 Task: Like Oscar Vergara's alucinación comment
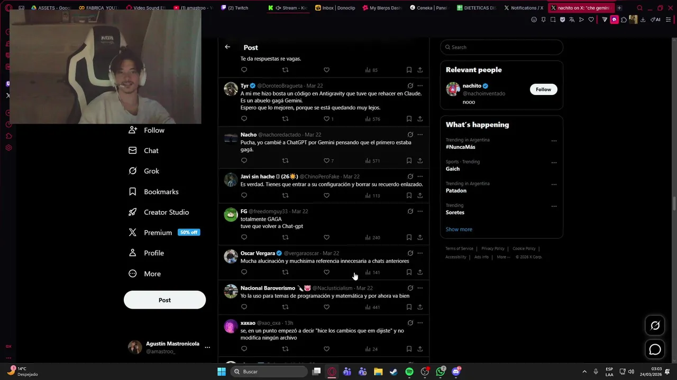point(326,272)
